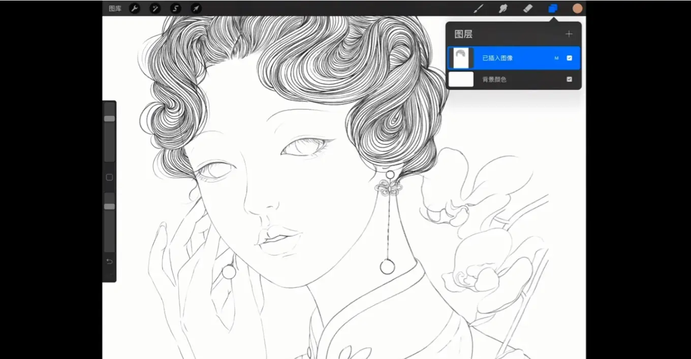The width and height of the screenshot is (691, 359).
Task: Select the Transform arrow tool
Action: pos(196,8)
